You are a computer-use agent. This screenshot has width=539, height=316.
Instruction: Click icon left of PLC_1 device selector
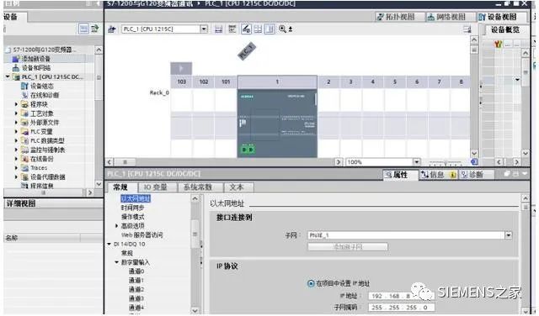[112, 29]
